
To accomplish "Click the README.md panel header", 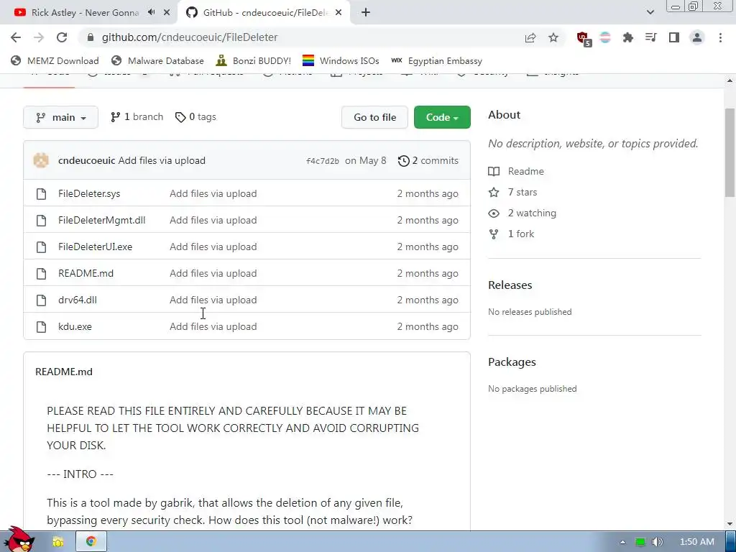I will click(64, 372).
